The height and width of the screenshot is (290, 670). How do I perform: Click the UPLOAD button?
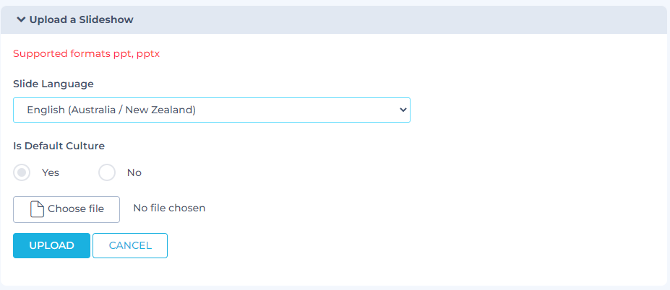click(x=51, y=245)
